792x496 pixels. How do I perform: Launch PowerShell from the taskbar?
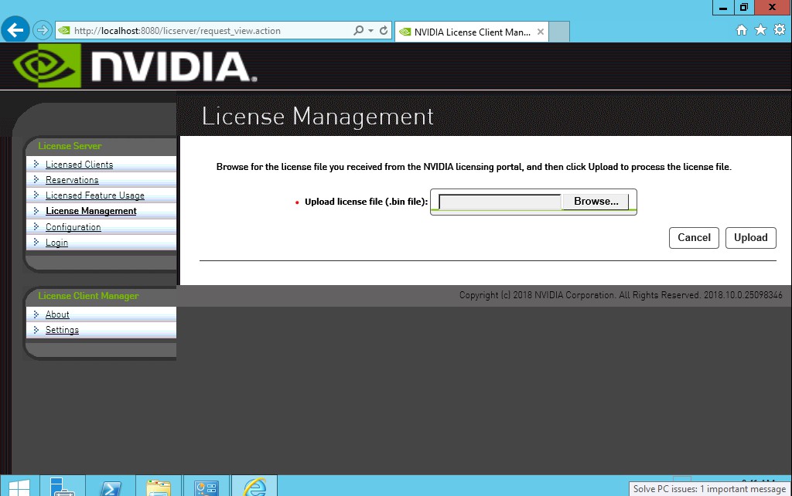(x=111, y=487)
